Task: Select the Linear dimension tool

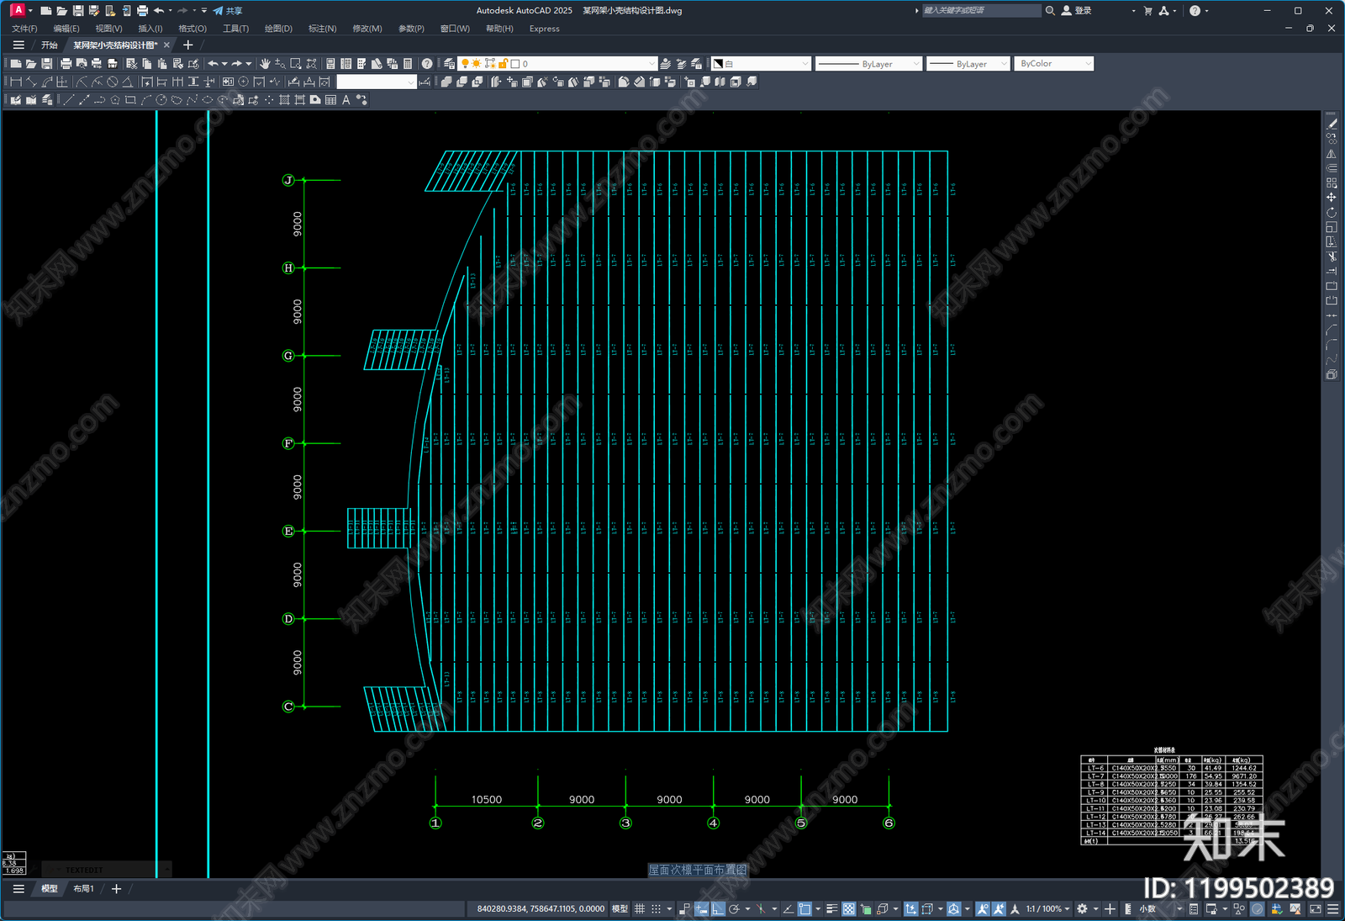Action: [x=15, y=82]
